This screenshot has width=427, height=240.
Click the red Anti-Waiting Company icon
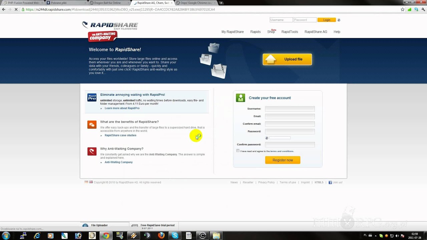(92, 151)
